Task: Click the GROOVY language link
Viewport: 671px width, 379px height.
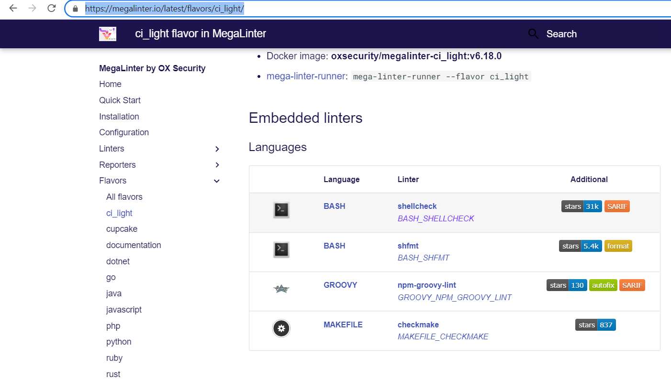Action: click(x=340, y=285)
